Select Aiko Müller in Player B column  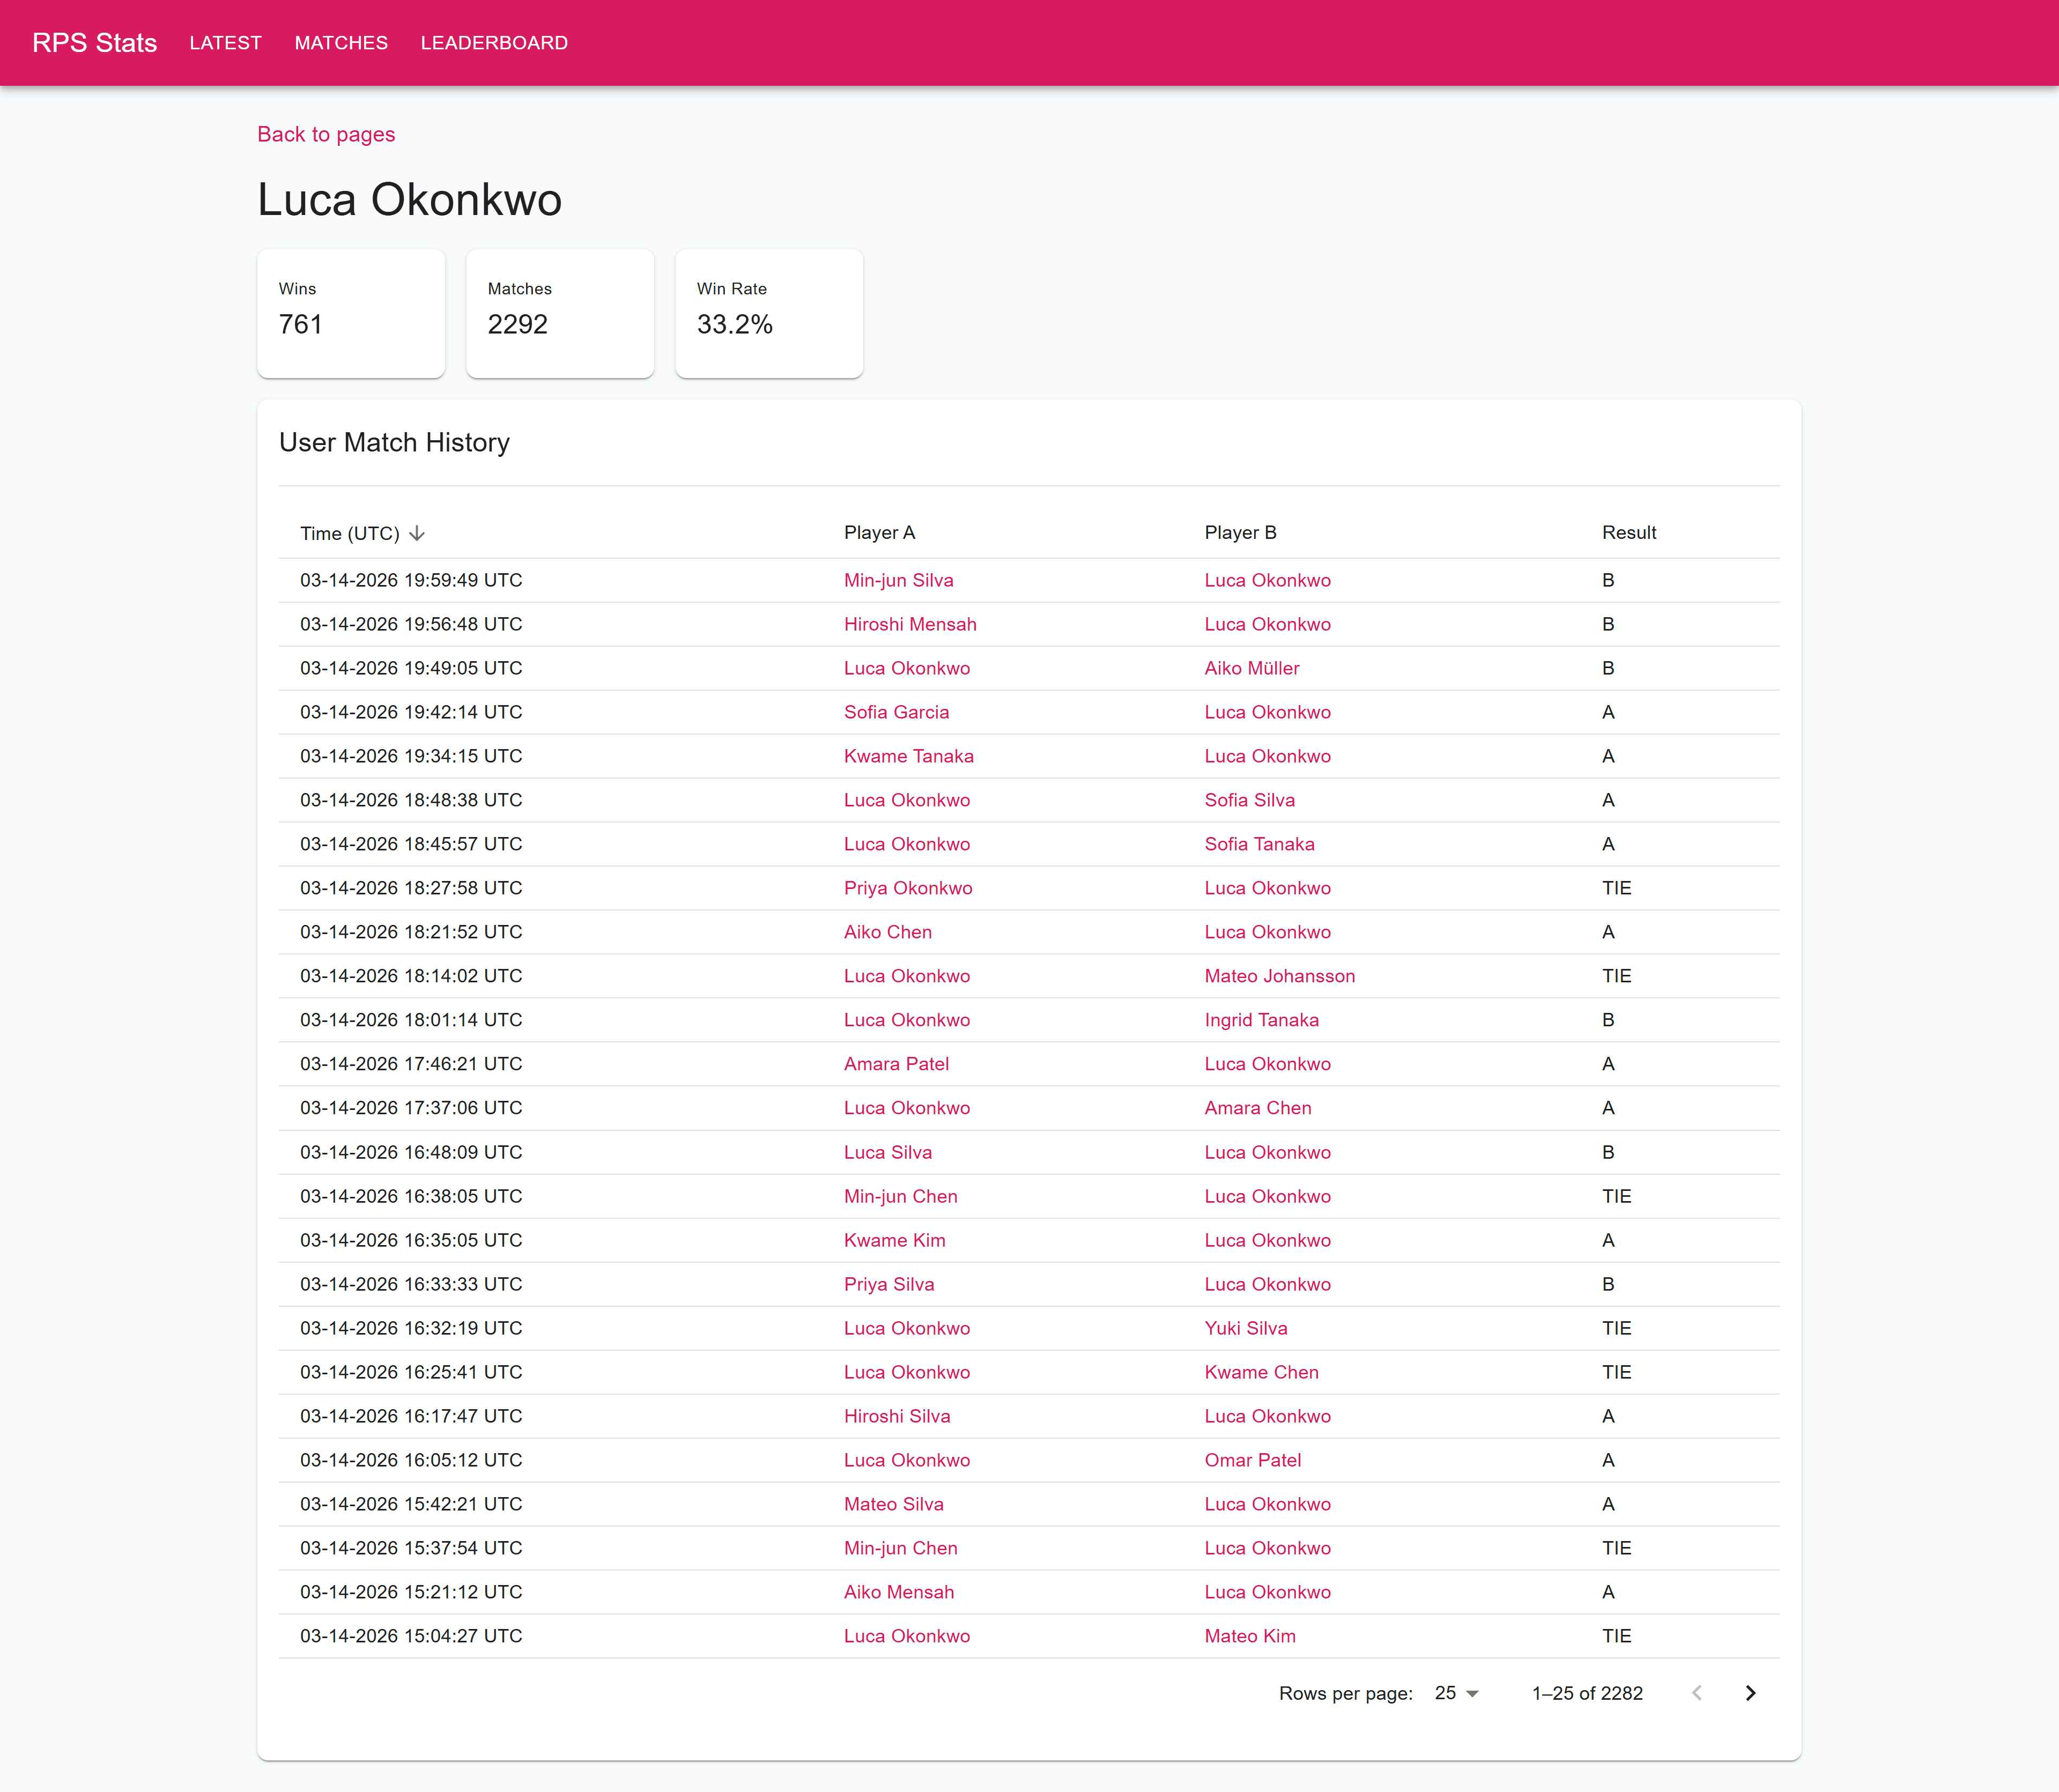pos(1251,668)
